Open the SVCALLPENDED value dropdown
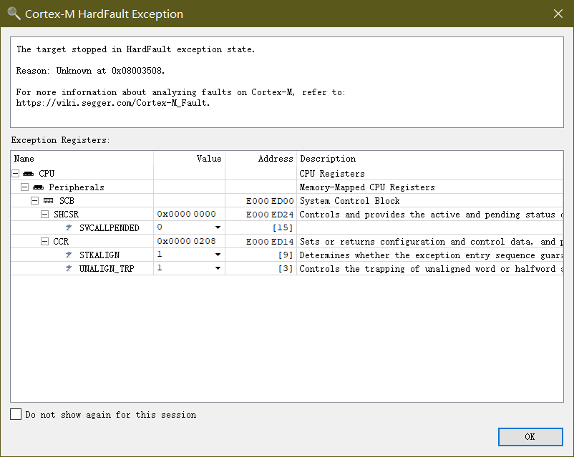The height and width of the screenshot is (457, 574). point(218,227)
